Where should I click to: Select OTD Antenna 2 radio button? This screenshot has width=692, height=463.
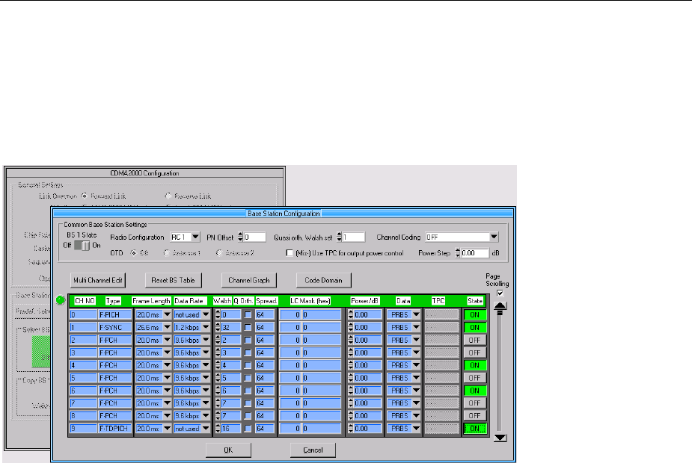pos(219,253)
